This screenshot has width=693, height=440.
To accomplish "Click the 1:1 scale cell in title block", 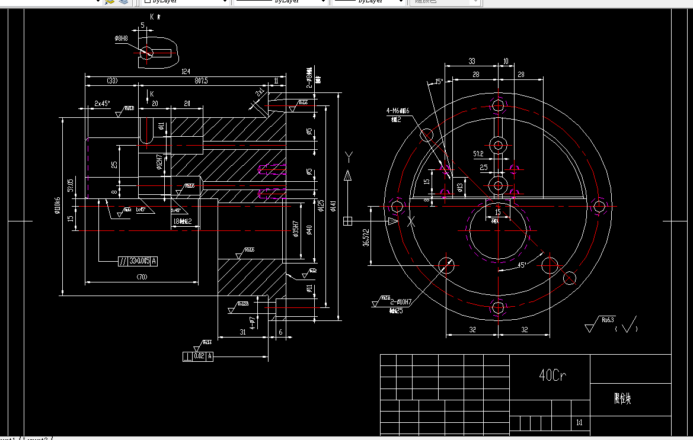I will click(x=579, y=422).
